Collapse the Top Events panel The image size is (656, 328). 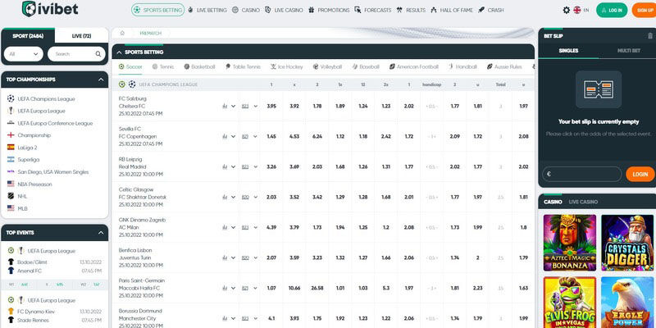click(101, 233)
